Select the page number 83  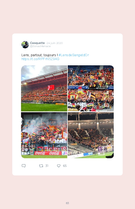(67, 203)
